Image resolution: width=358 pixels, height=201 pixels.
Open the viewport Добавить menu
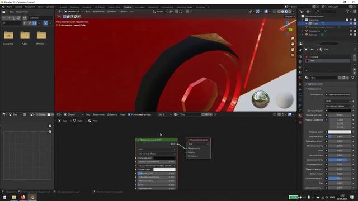[x=112, y=11]
